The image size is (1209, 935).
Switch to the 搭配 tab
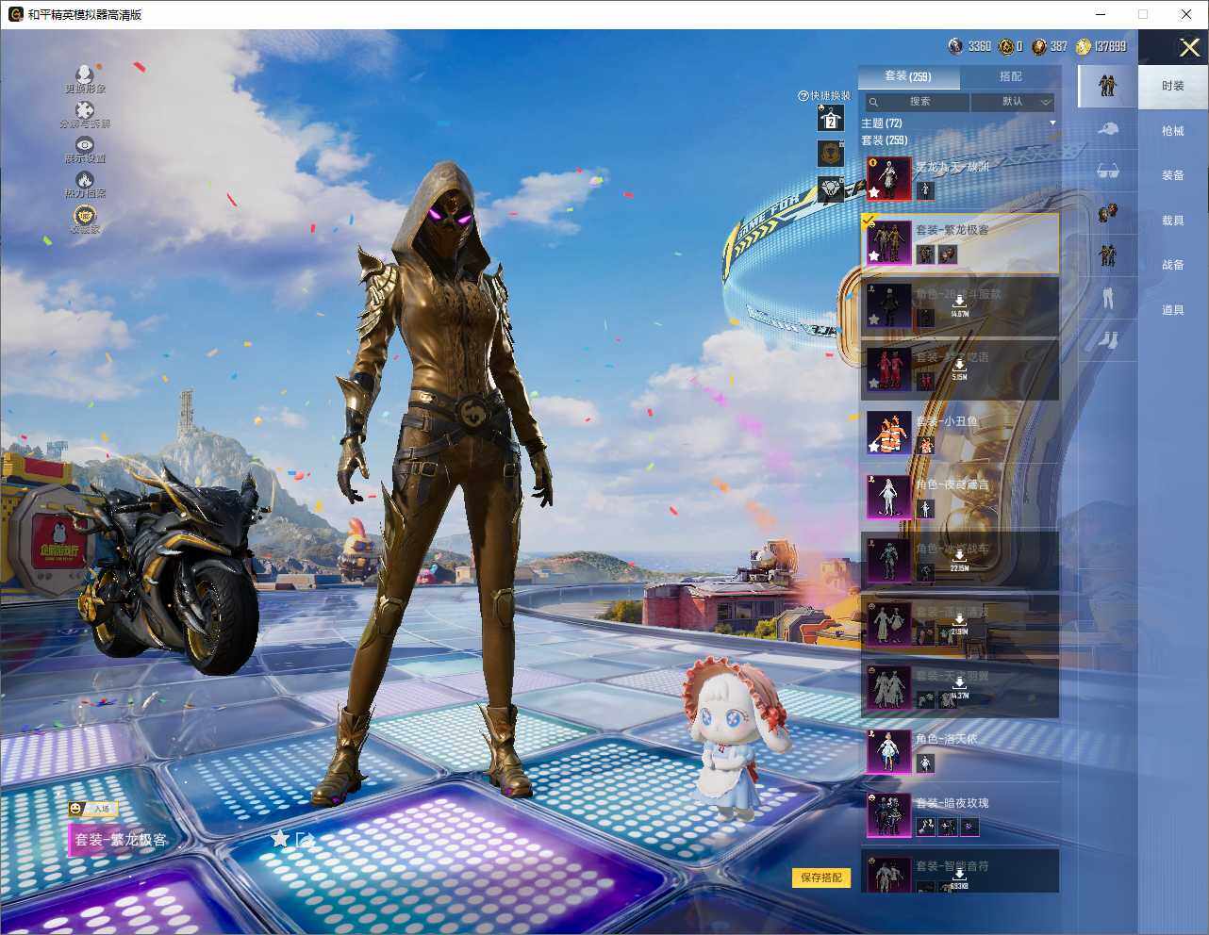(1010, 76)
